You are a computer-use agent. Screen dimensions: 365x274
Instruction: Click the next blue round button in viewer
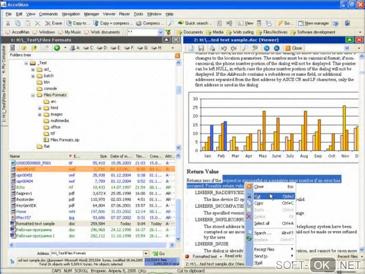point(277,48)
